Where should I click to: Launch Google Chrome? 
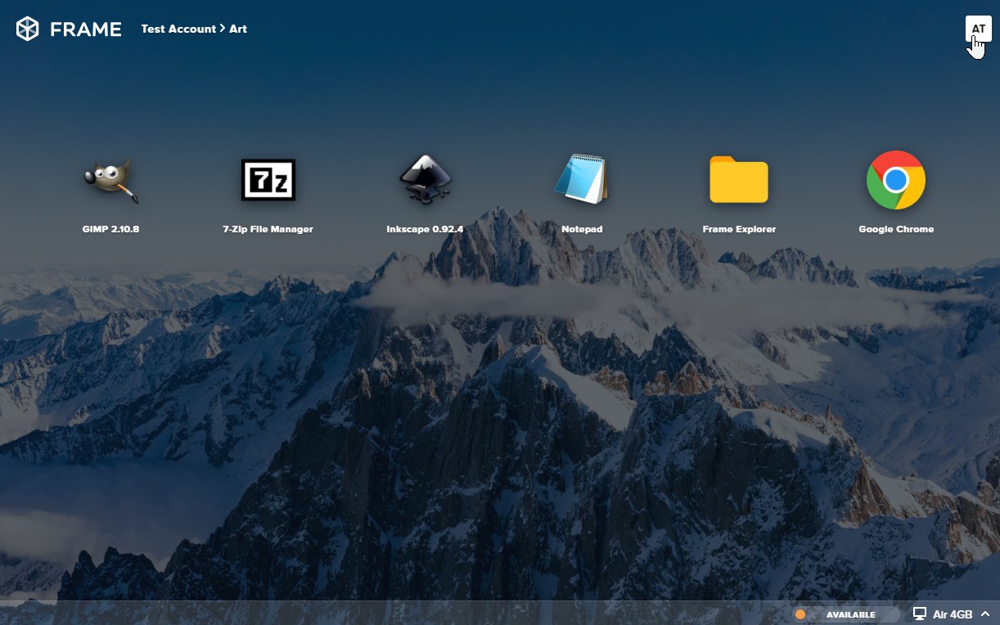(x=896, y=180)
